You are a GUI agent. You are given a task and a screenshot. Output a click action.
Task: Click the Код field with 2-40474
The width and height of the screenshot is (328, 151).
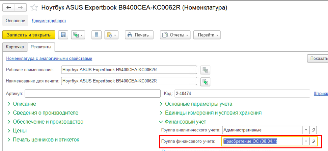(242, 94)
